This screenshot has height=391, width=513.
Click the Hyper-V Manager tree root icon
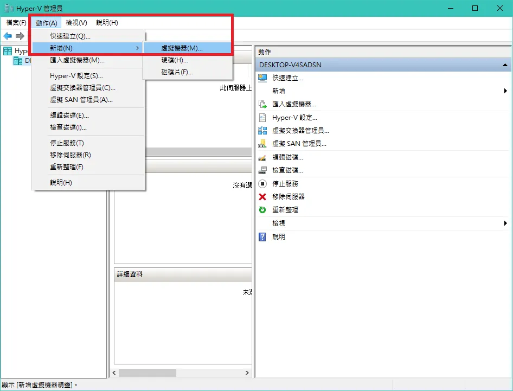point(8,51)
